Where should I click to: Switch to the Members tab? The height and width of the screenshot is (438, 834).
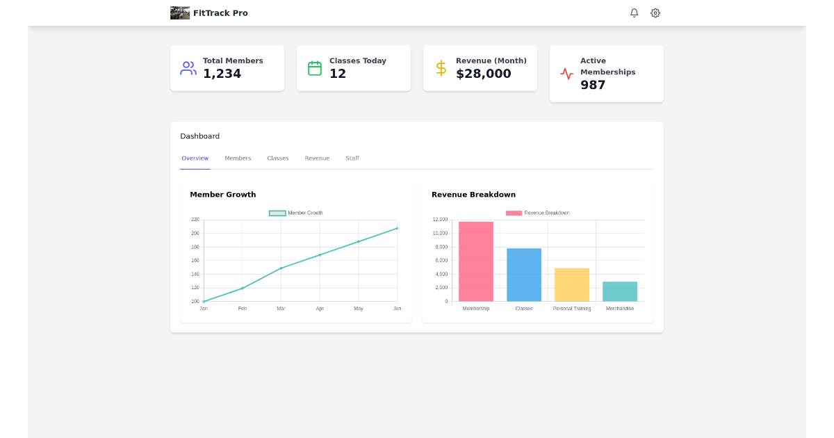pyautogui.click(x=238, y=158)
